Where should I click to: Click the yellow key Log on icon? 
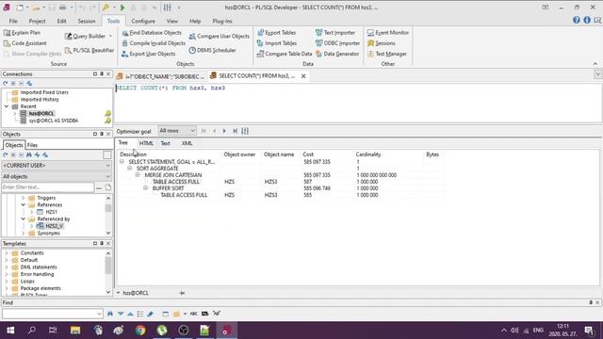pyautogui.click(x=106, y=8)
